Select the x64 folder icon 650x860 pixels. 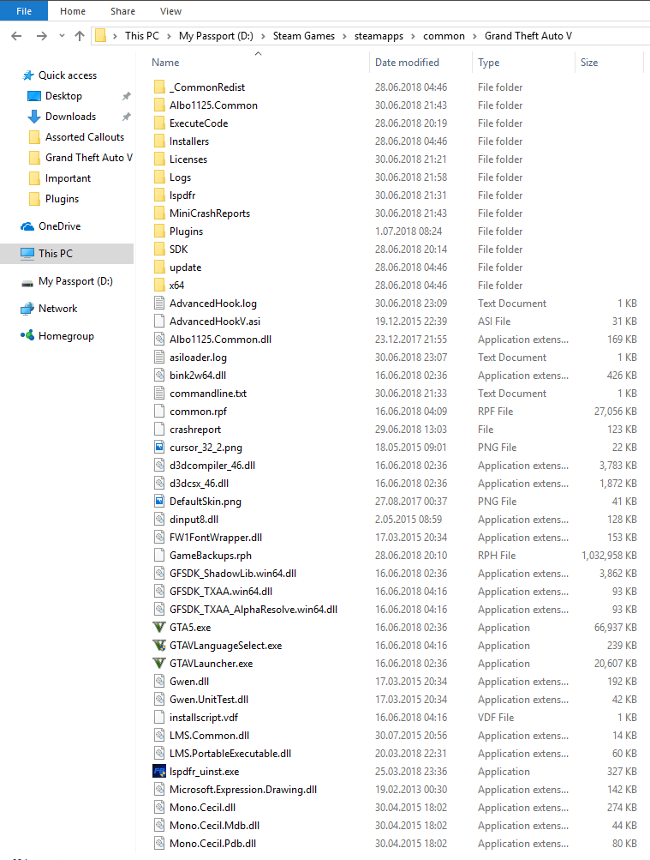click(x=159, y=286)
